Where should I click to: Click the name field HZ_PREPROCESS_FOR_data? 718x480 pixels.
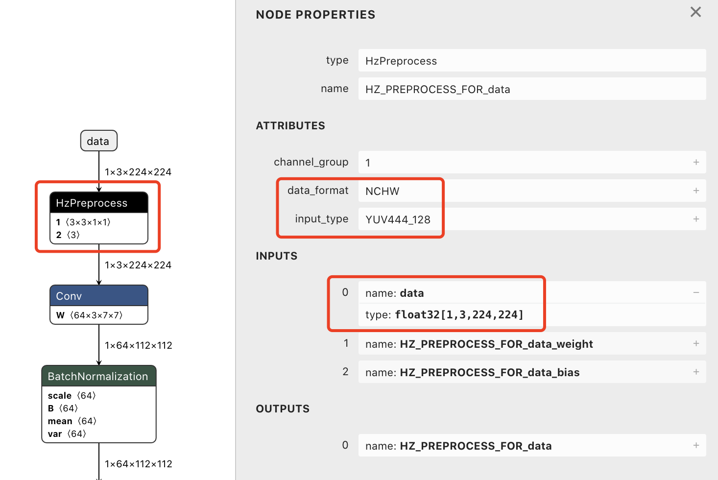point(531,89)
